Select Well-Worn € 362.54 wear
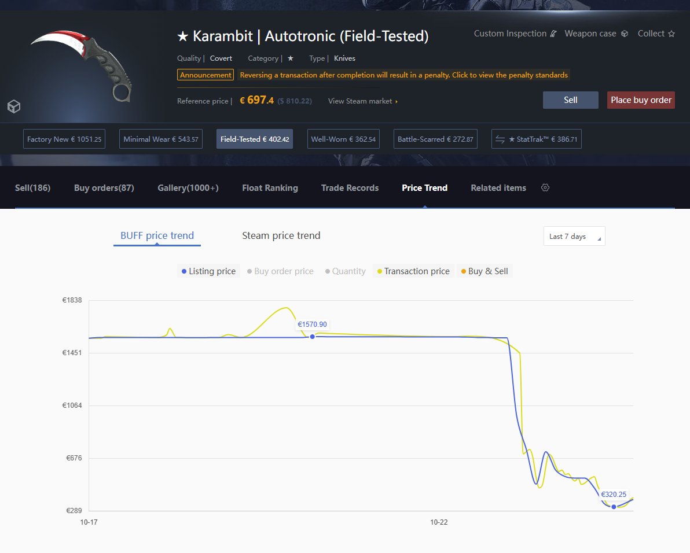This screenshot has width=690, height=553. tap(343, 139)
